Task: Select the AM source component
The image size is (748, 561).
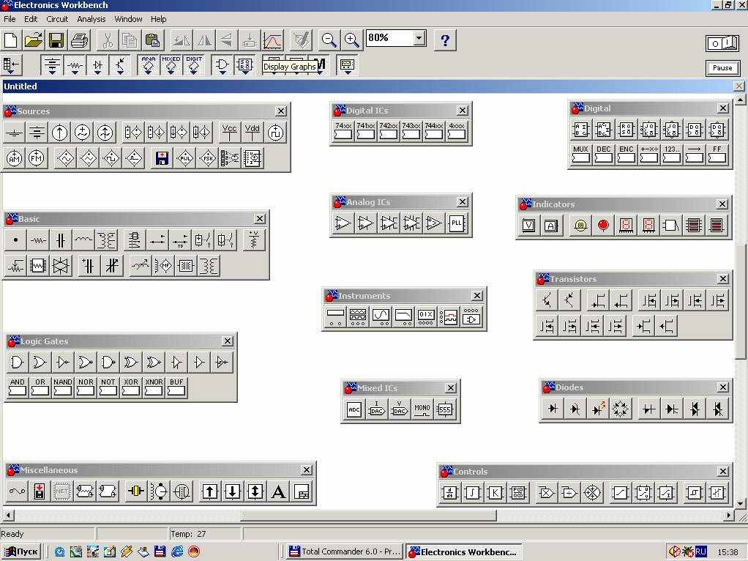Action: click(15, 158)
